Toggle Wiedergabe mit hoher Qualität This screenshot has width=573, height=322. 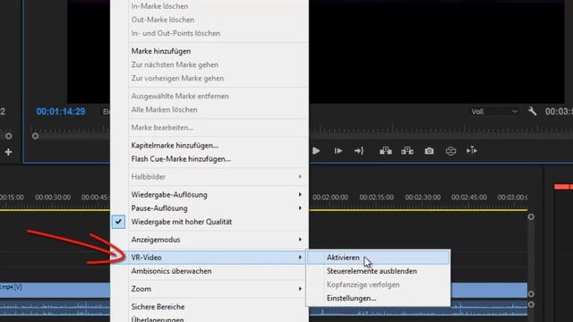coord(210,222)
